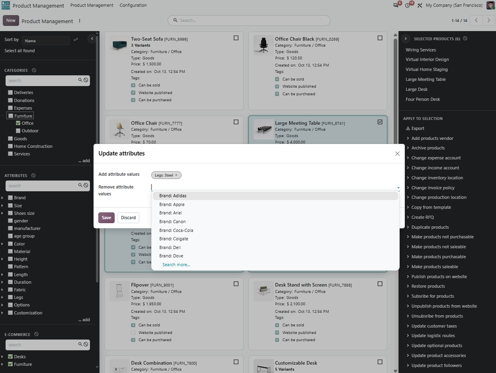
Task: Click the Save button
Action: (x=106, y=217)
